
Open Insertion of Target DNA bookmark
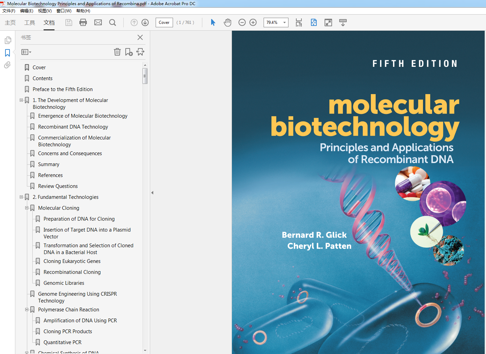(x=87, y=233)
